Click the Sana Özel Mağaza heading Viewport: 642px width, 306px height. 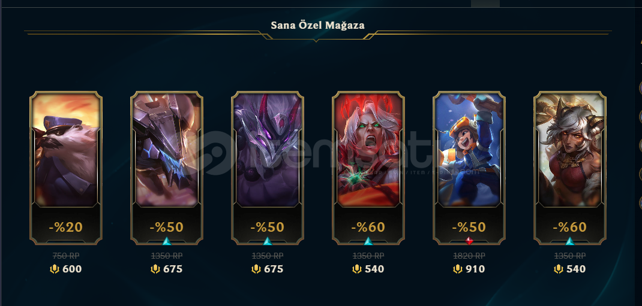[x=318, y=25]
